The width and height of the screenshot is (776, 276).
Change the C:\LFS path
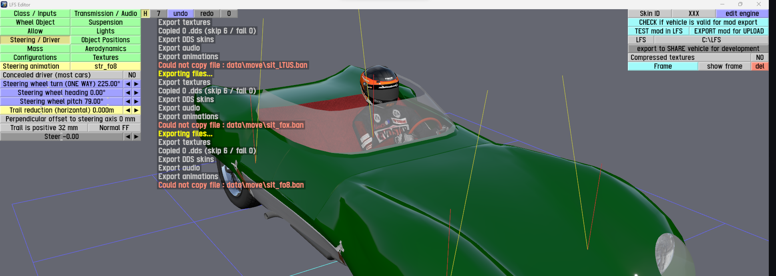pyautogui.click(x=712, y=40)
